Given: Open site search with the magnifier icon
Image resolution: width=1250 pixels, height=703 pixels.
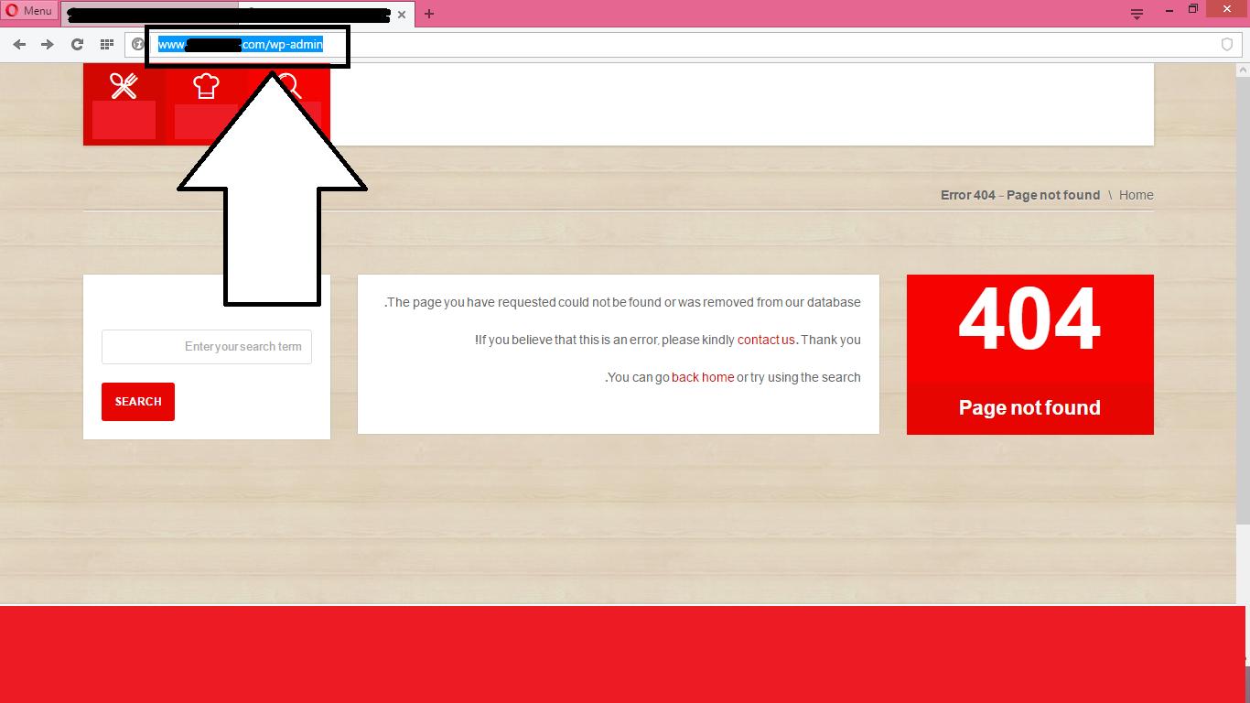Looking at the screenshot, I should tap(288, 85).
